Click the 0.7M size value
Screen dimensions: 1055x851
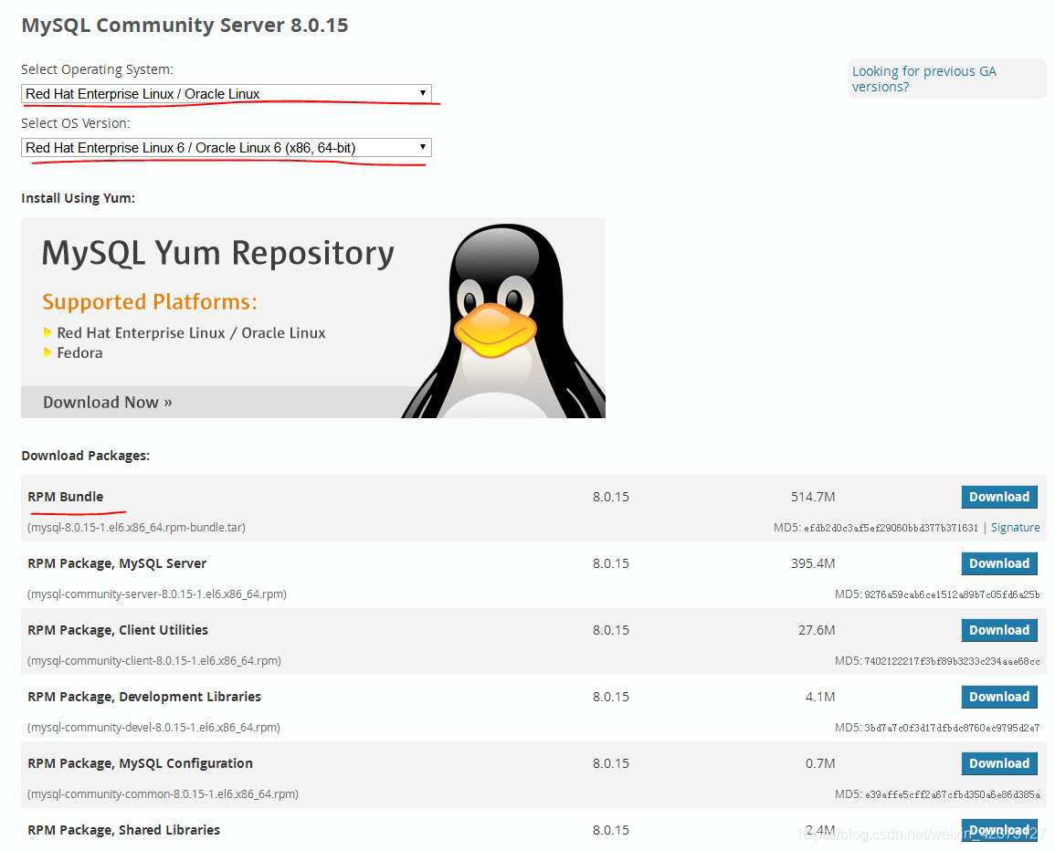(x=820, y=762)
